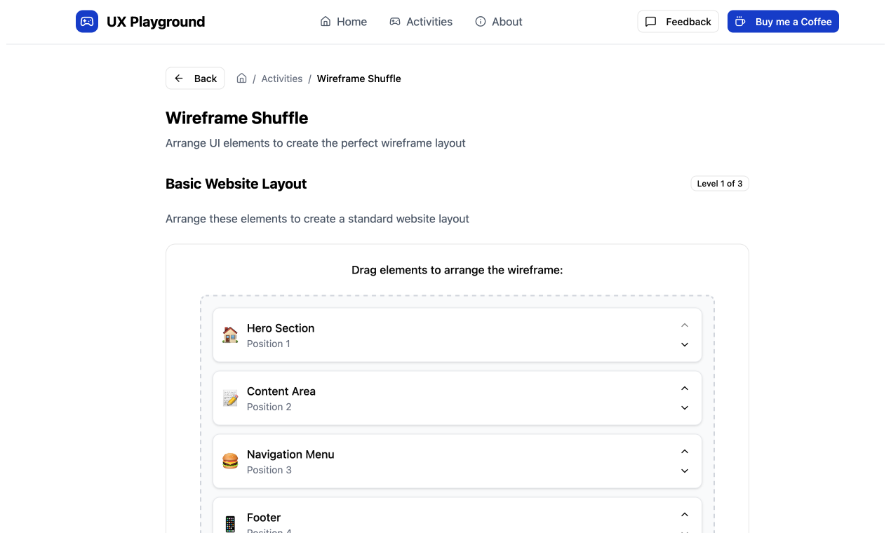
Task: Click the UX Playground gamepad logo icon
Action: click(x=87, y=22)
